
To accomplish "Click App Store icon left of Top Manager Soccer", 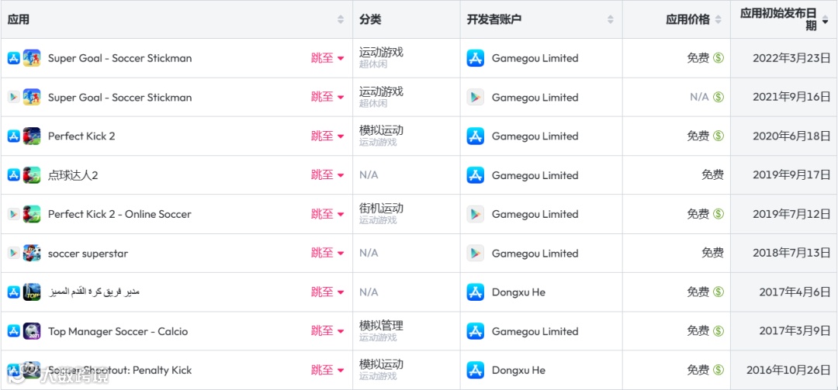I will [x=14, y=331].
